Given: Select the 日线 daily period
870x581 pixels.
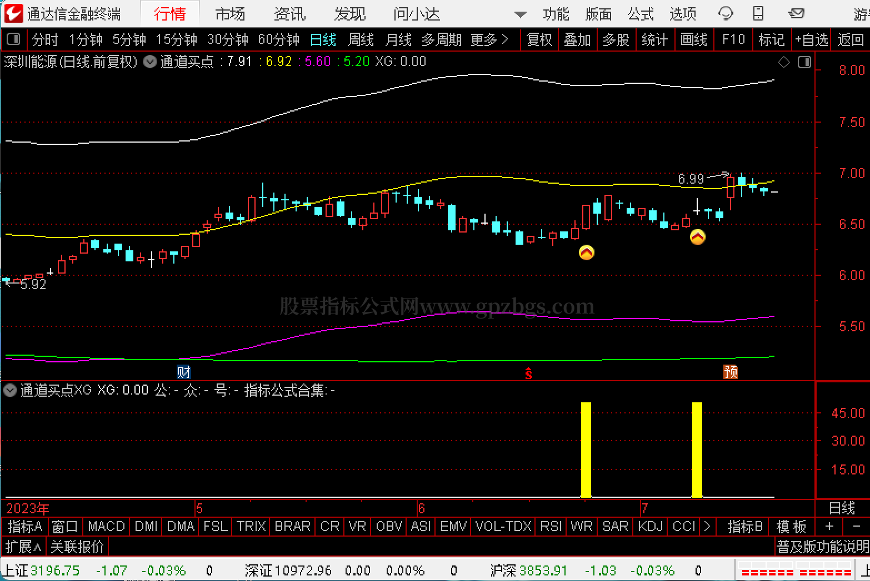Looking at the screenshot, I should [323, 39].
